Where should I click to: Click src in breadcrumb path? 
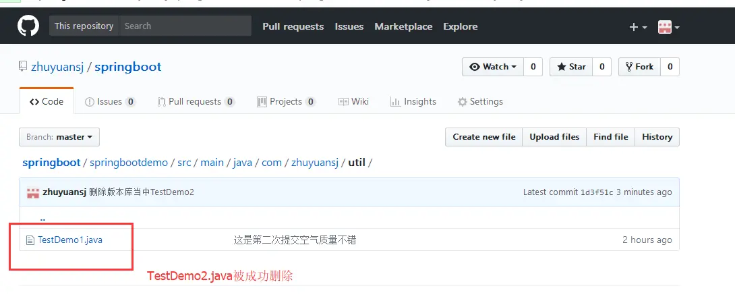coord(184,163)
